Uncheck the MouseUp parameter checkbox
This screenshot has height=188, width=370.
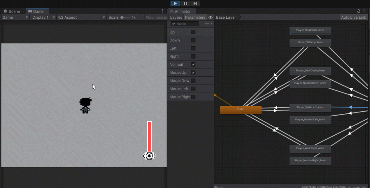point(193,73)
